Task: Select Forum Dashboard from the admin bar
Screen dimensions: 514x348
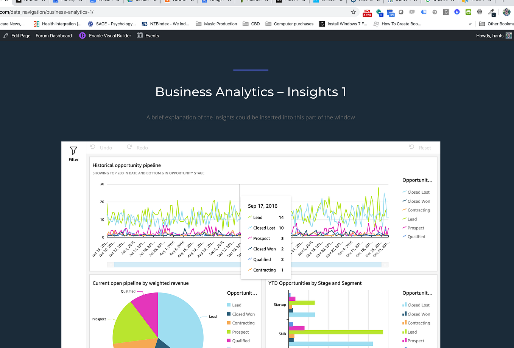Action: pos(53,35)
